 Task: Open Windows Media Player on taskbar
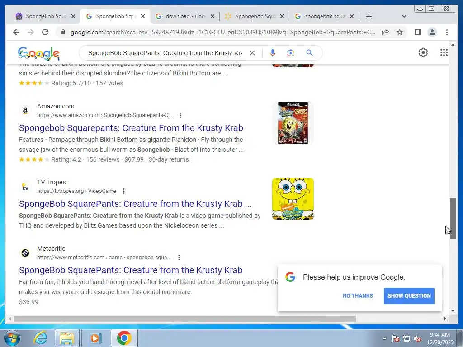(x=95, y=338)
